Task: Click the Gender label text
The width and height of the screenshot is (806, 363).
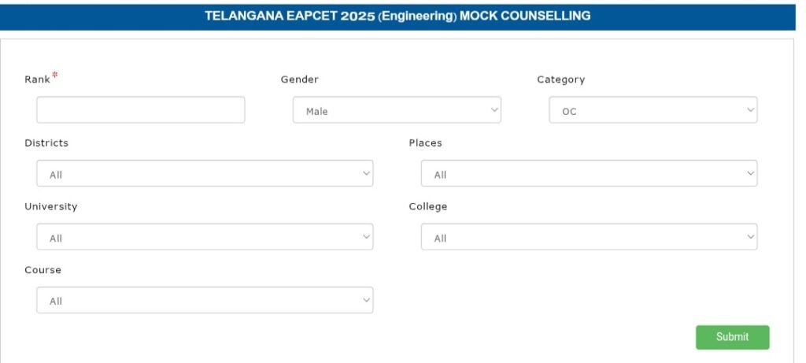Action: 299,80
